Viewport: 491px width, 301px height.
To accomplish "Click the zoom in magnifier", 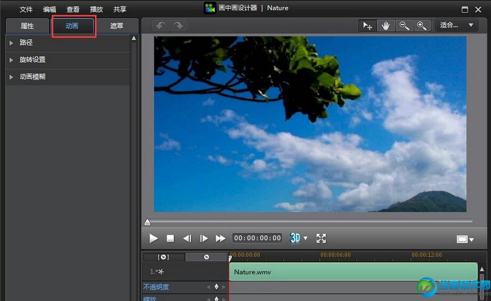I will [421, 26].
